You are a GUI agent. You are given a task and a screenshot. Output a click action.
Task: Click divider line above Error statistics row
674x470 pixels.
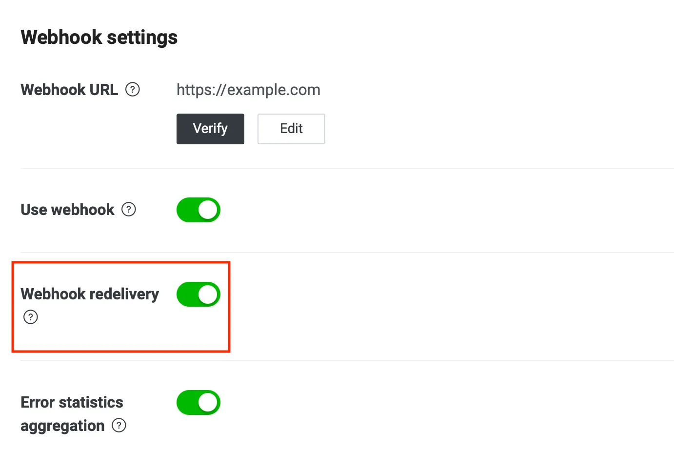click(347, 361)
